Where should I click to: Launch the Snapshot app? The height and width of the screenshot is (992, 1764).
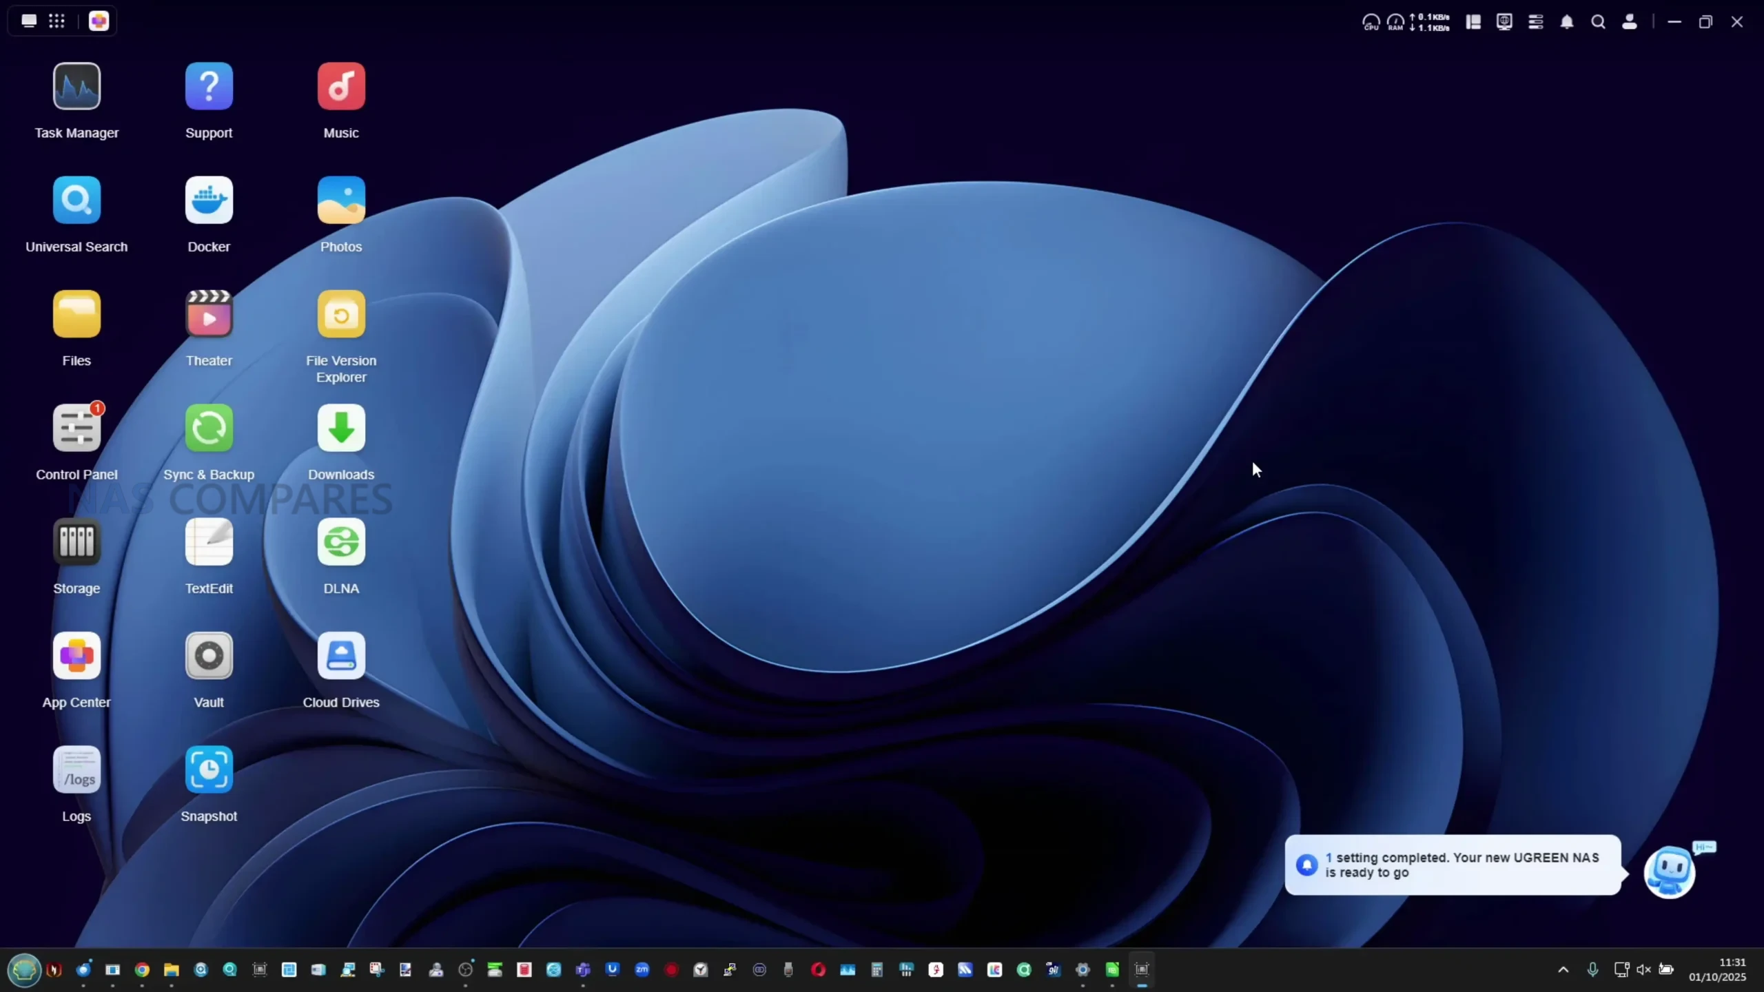coord(209,769)
